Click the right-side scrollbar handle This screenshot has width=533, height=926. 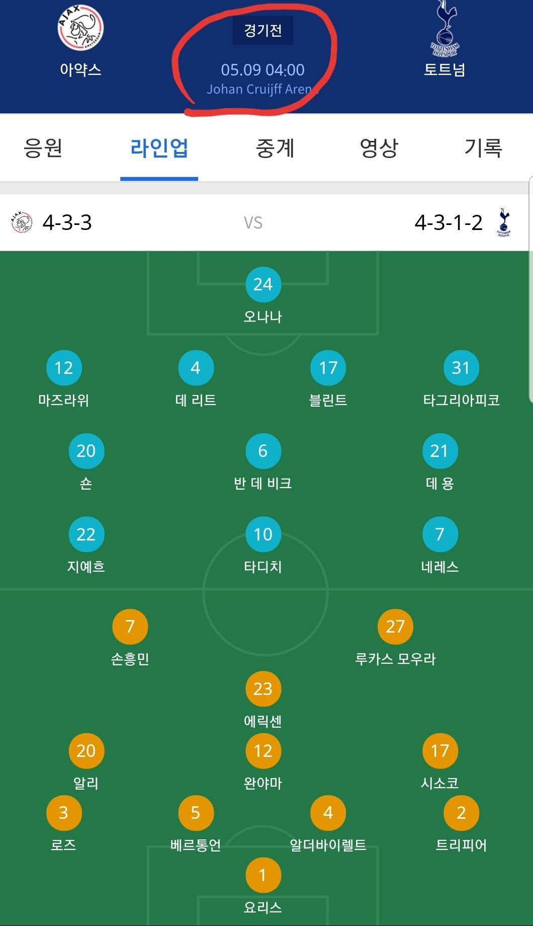530,289
